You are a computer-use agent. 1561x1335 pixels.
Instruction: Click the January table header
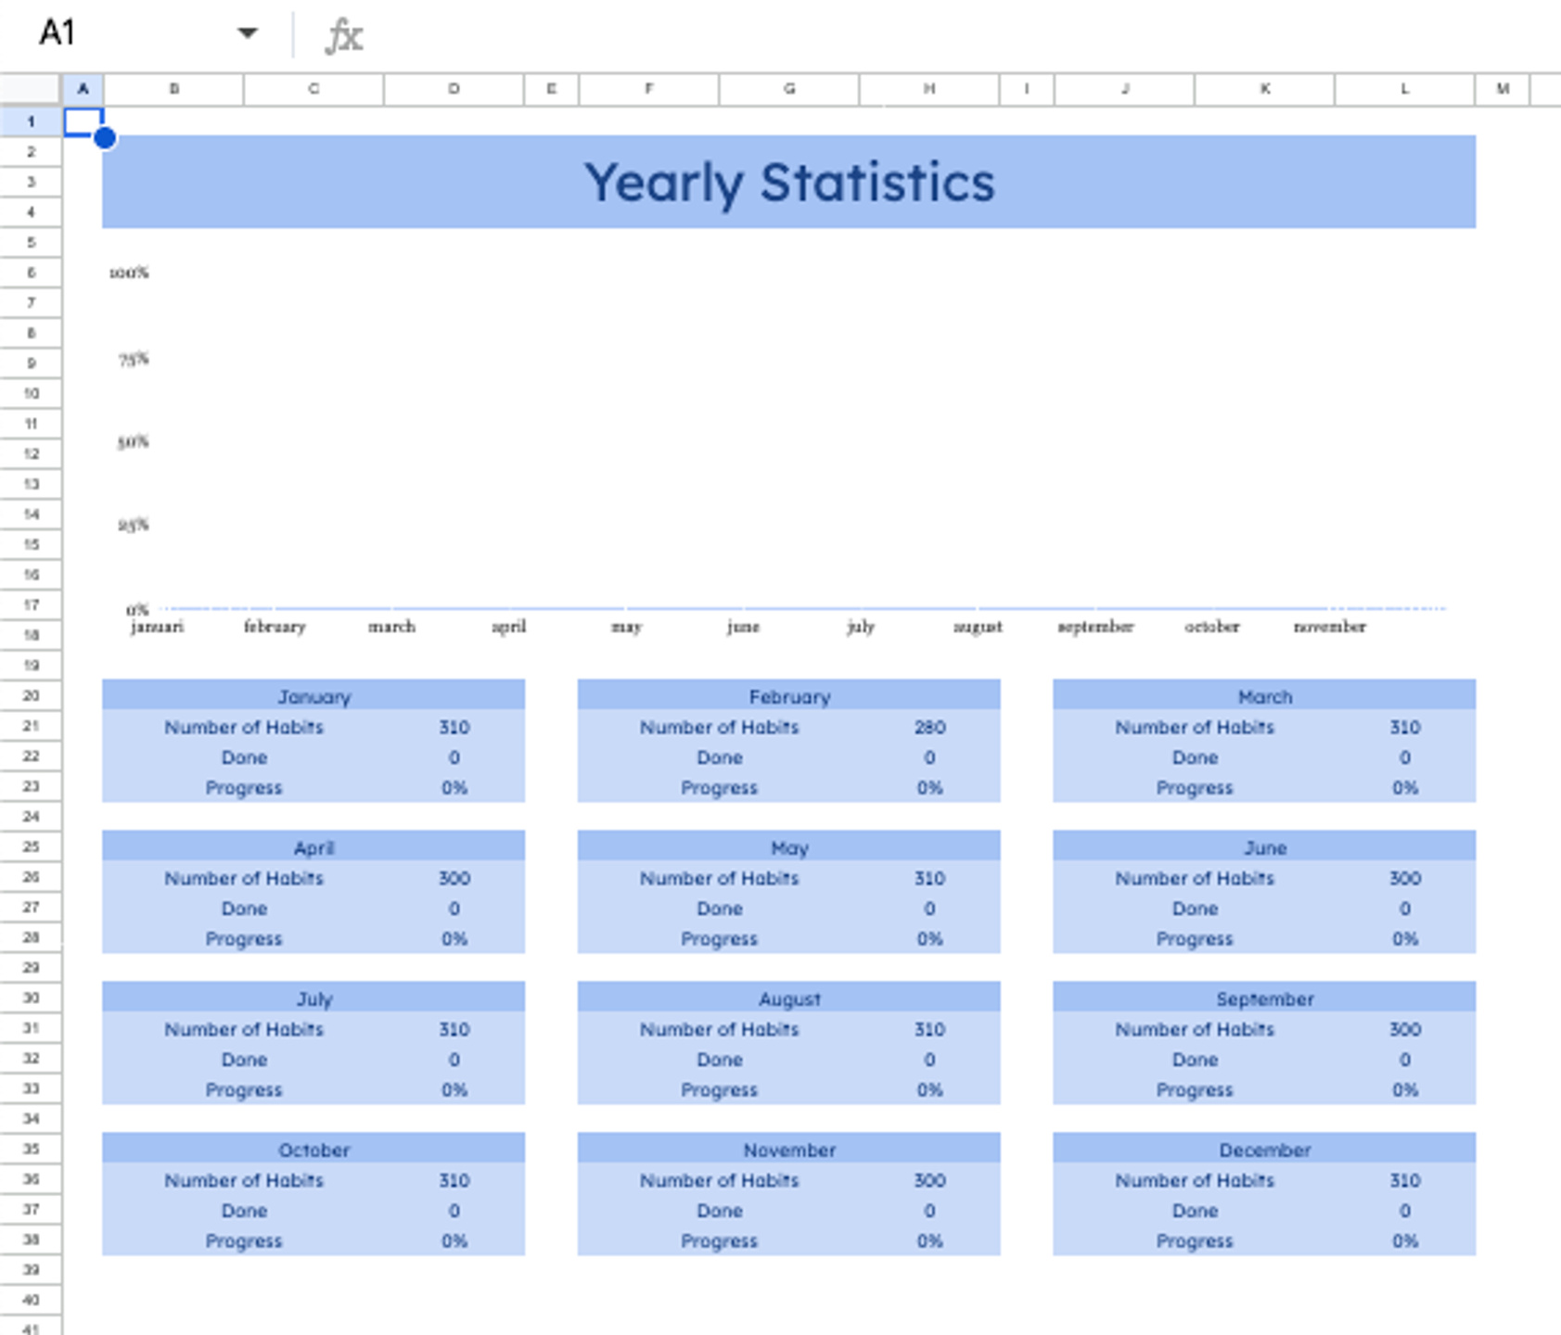[313, 695]
